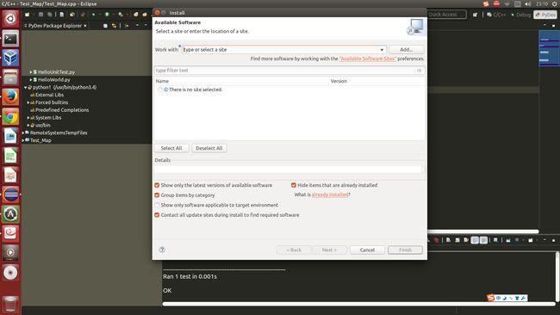This screenshot has width=560, height=315.
Task: Switch to the PyDev perspective
Action: point(545,15)
